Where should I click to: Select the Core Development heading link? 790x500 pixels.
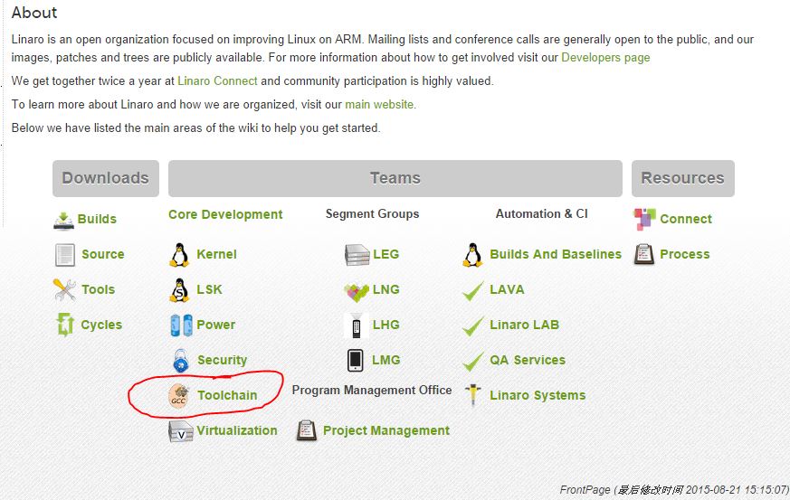coord(225,214)
